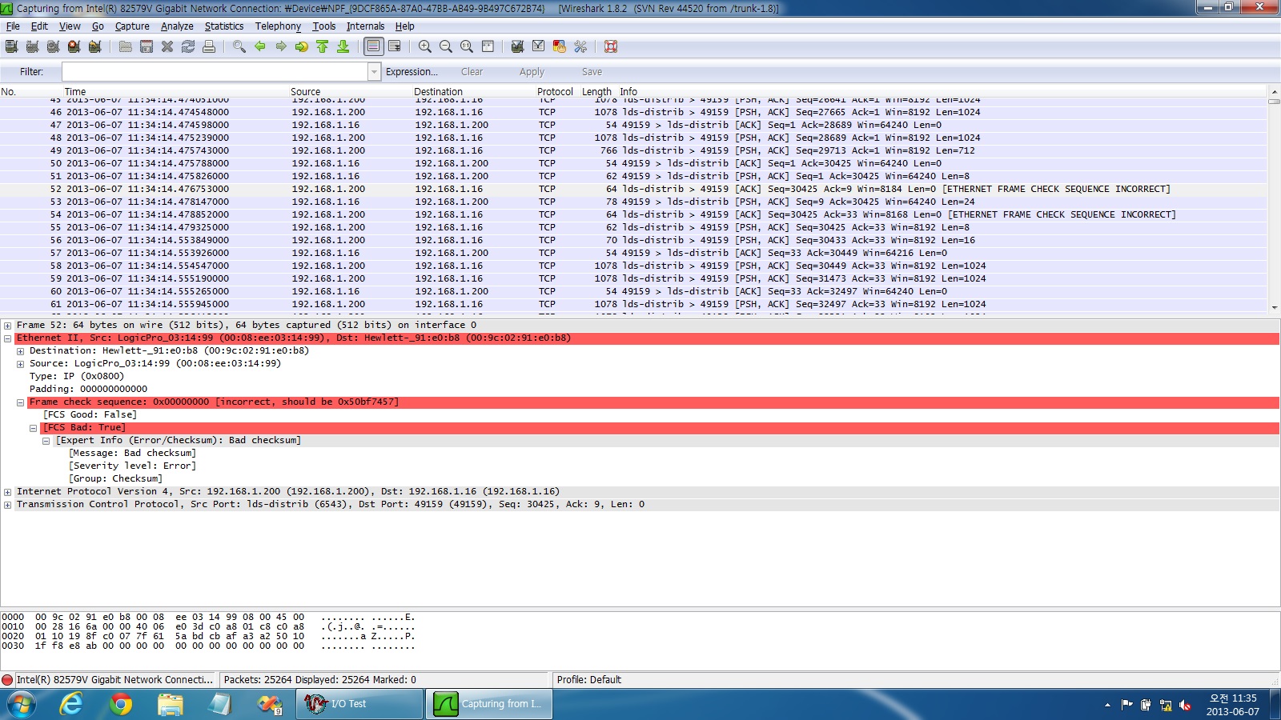Open the Windows Start button
This screenshot has width=1281, height=720.
[22, 704]
